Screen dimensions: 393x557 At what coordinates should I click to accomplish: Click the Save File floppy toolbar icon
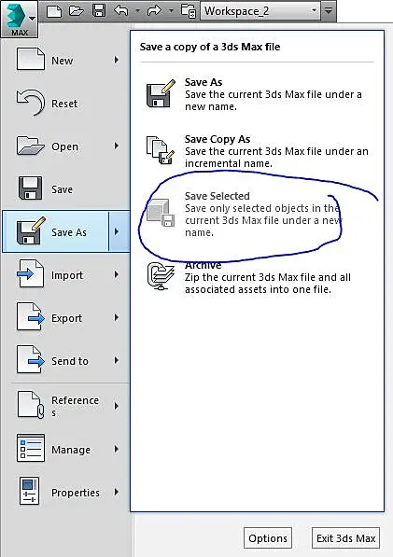pos(98,10)
